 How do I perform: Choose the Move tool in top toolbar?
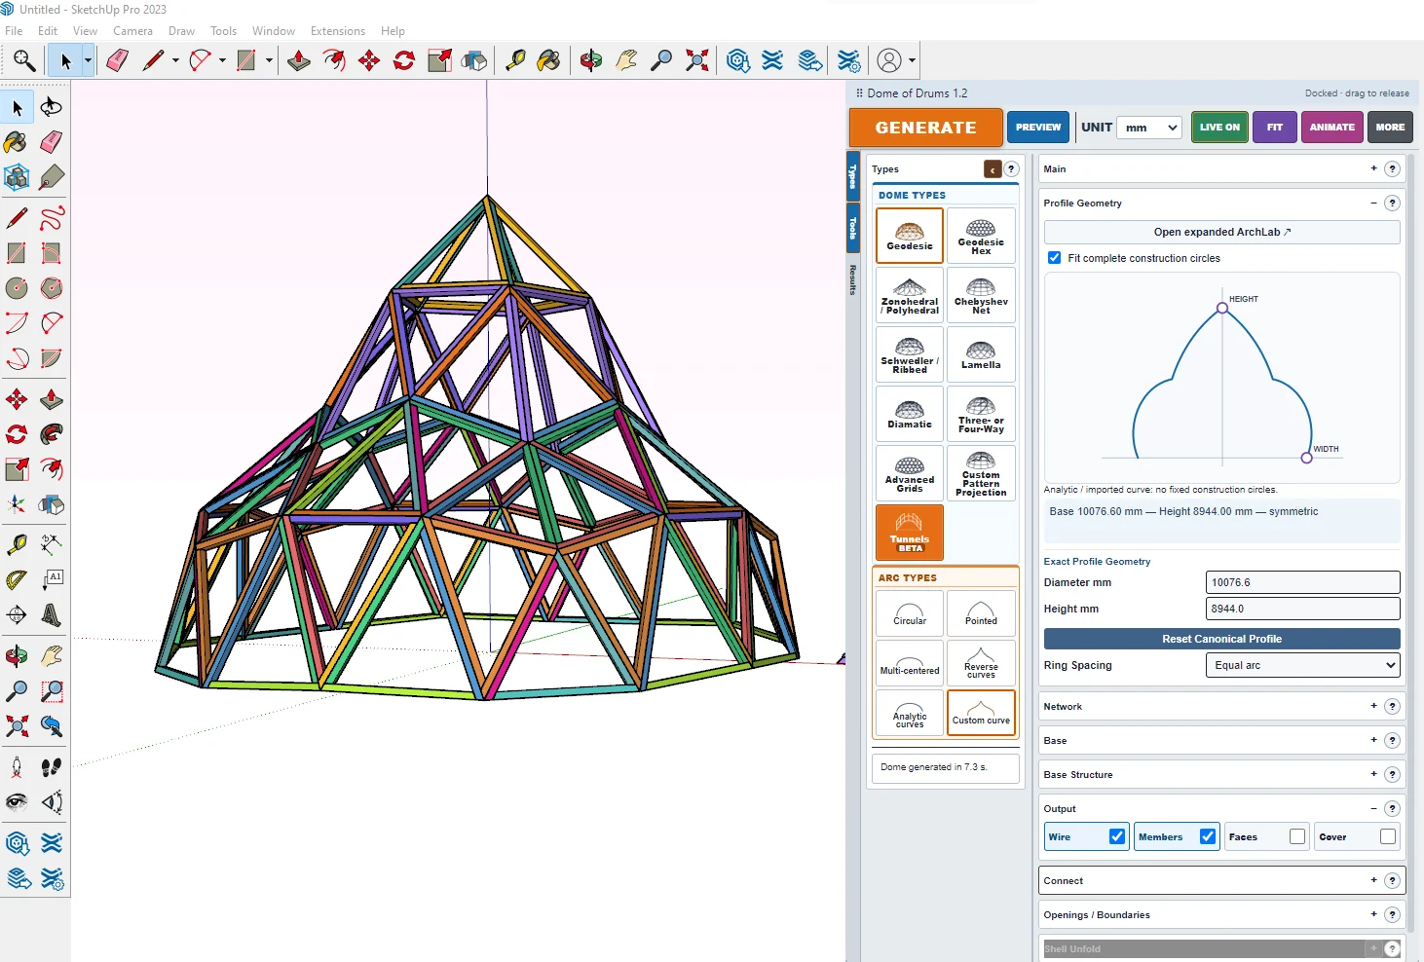(x=369, y=60)
